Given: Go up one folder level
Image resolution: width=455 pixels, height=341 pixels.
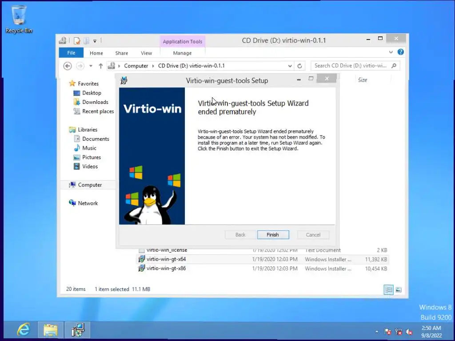Looking at the screenshot, I should pos(100,66).
